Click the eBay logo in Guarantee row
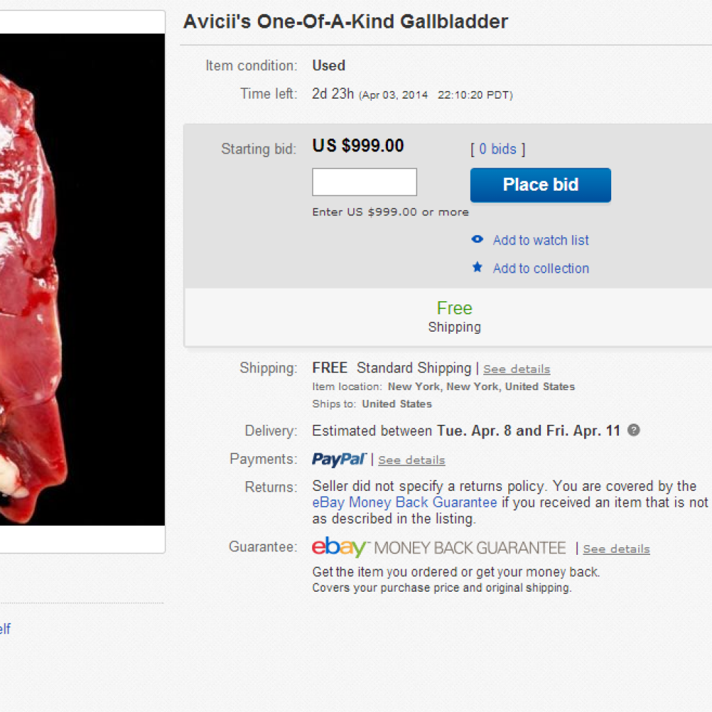The image size is (712, 712). [339, 548]
